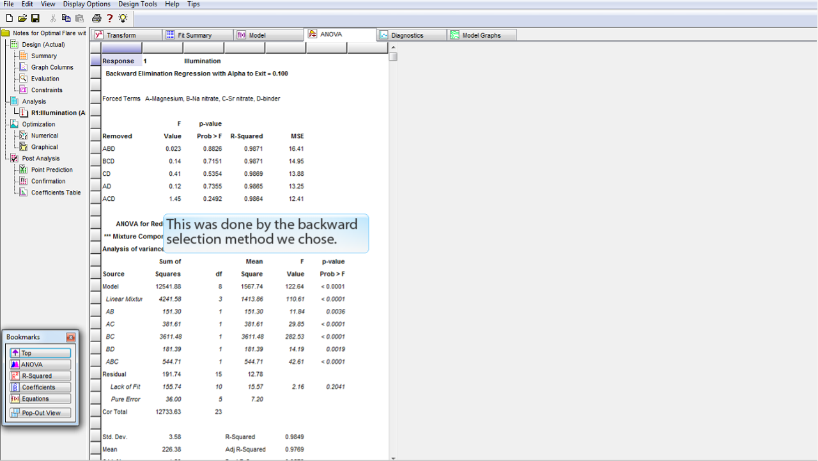Switch to the Model Graphs tab
This screenshot has height=461, width=818.
481,35
